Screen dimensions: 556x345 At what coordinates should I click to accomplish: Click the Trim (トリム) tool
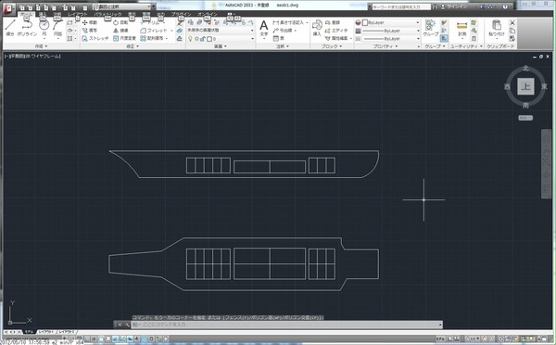[x=151, y=22]
